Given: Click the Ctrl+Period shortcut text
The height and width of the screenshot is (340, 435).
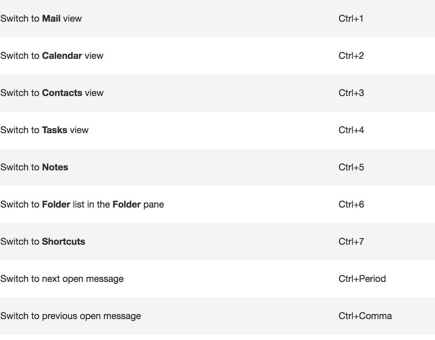Looking at the screenshot, I should point(362,279).
